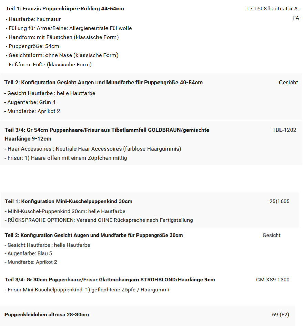Click the 'geflochtene Zöpfe / Haargummi' line

(x=87, y=290)
